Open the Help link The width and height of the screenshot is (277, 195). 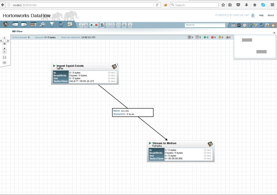pyautogui.click(x=261, y=15)
